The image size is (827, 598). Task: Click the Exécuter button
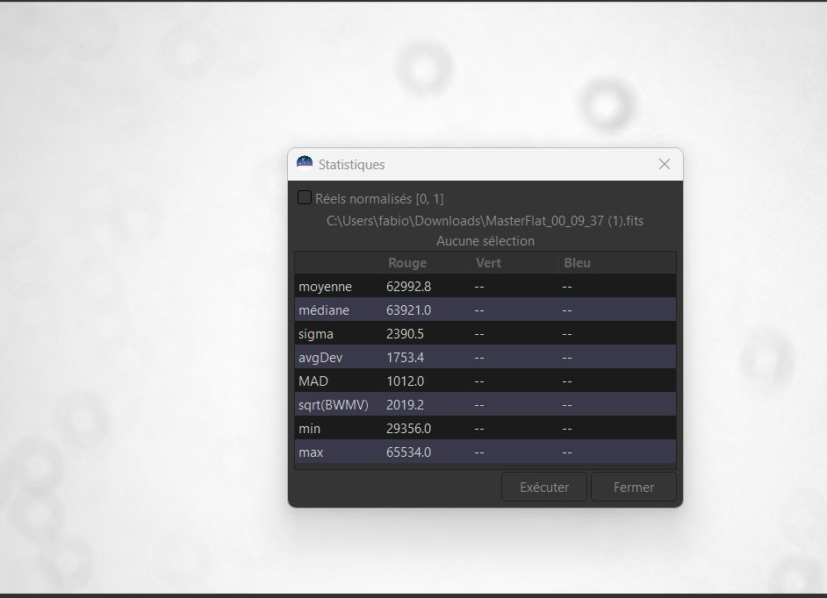[543, 487]
